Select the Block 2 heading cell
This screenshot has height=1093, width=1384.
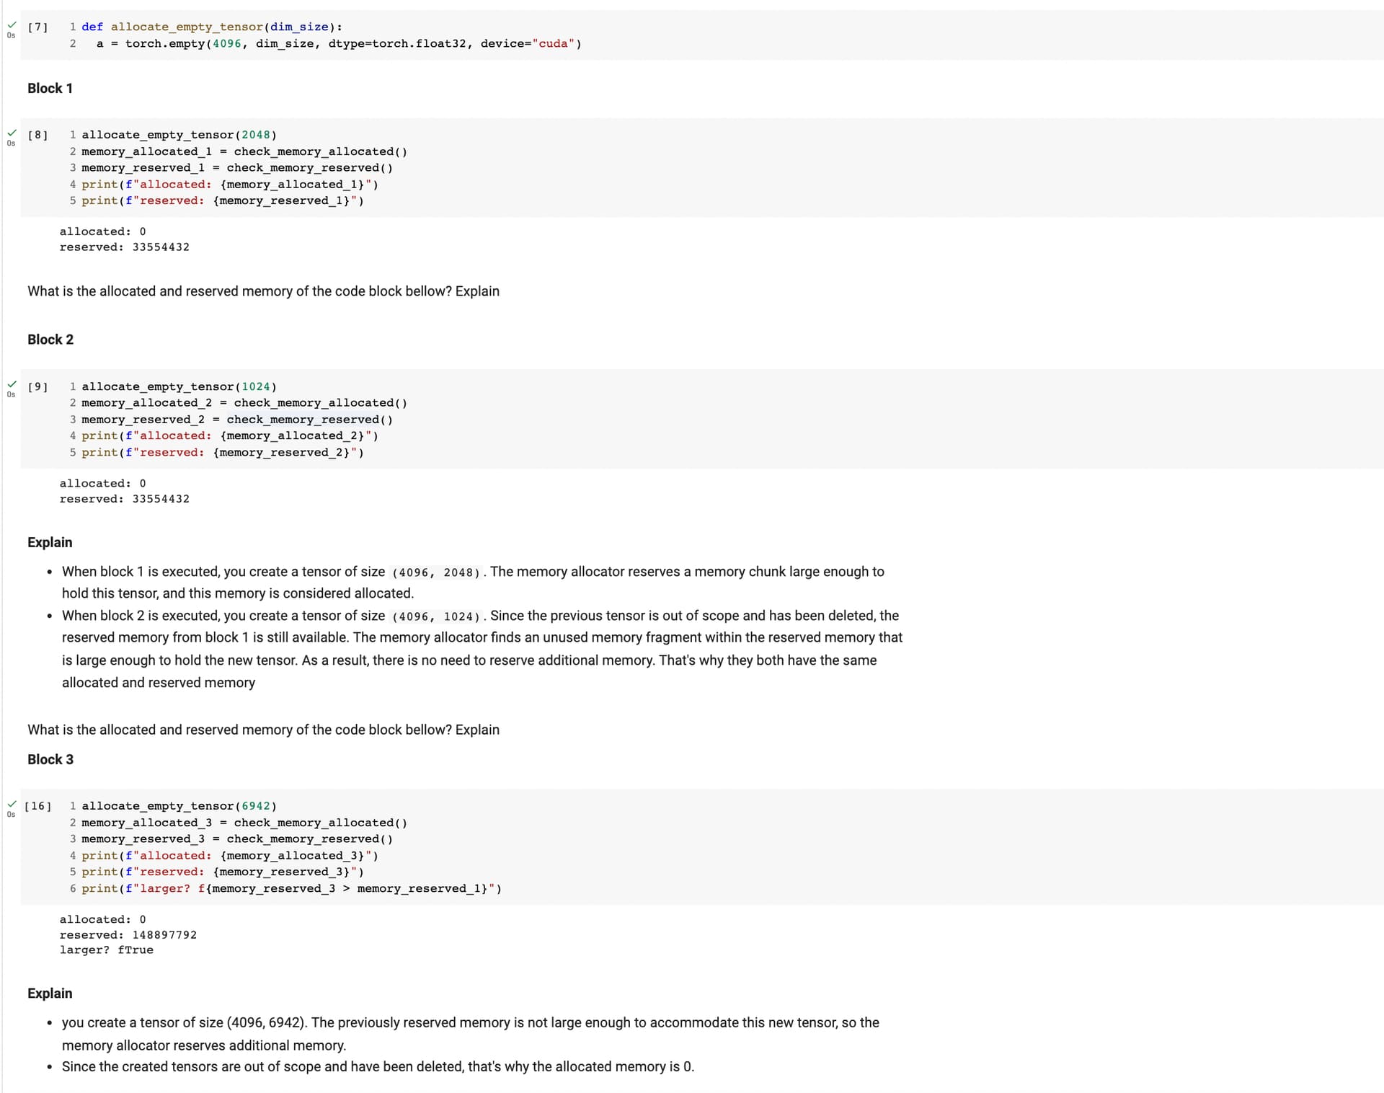[x=50, y=340]
